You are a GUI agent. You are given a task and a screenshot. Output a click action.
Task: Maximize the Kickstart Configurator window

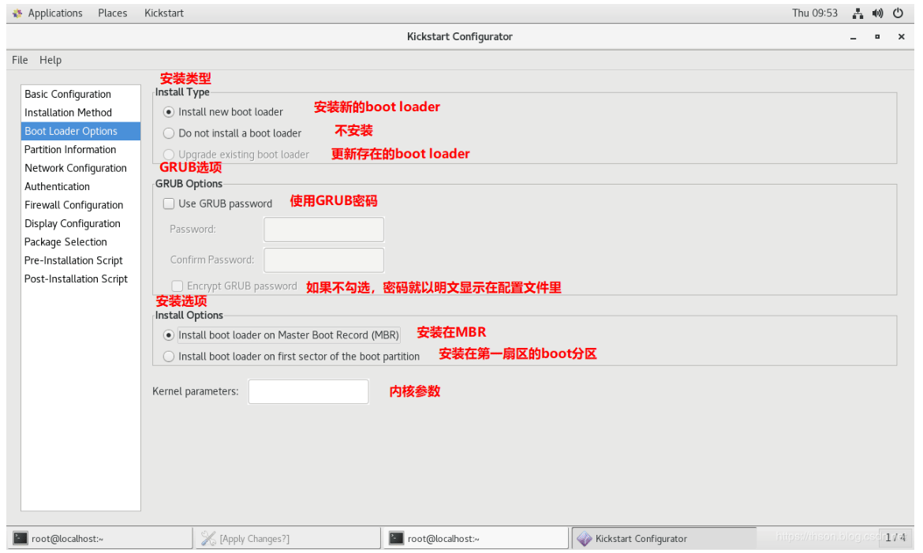[877, 36]
